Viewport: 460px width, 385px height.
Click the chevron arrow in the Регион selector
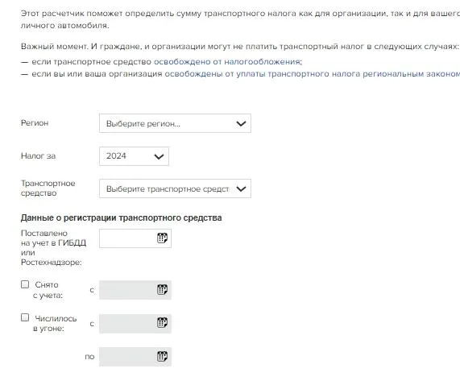(241, 123)
